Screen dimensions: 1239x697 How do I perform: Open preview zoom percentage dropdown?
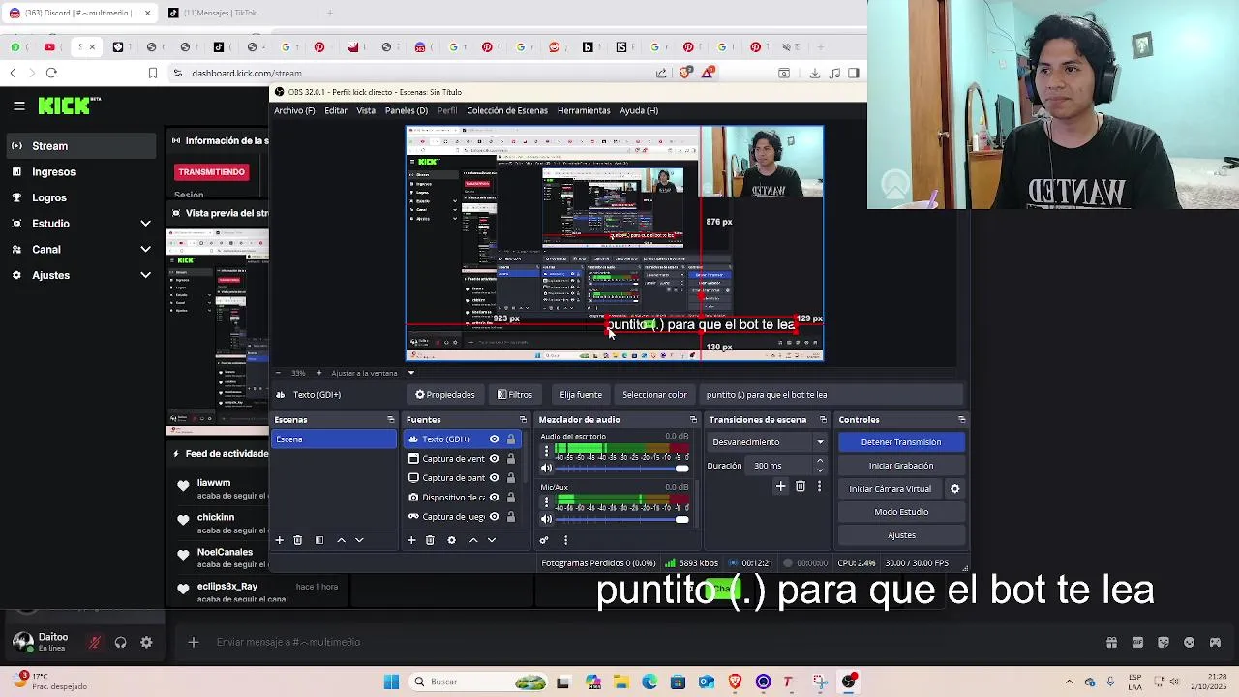298,373
